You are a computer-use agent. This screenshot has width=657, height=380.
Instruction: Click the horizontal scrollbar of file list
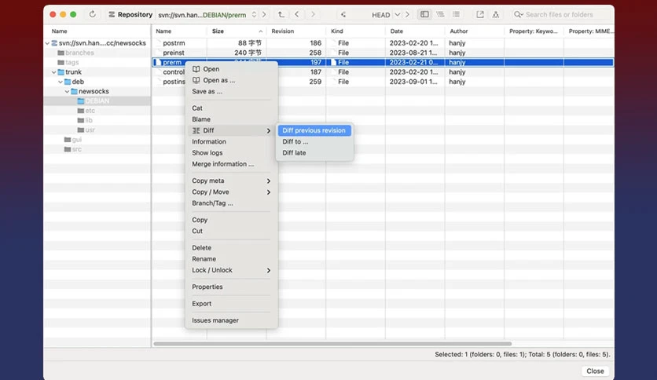pyautogui.click(x=332, y=344)
